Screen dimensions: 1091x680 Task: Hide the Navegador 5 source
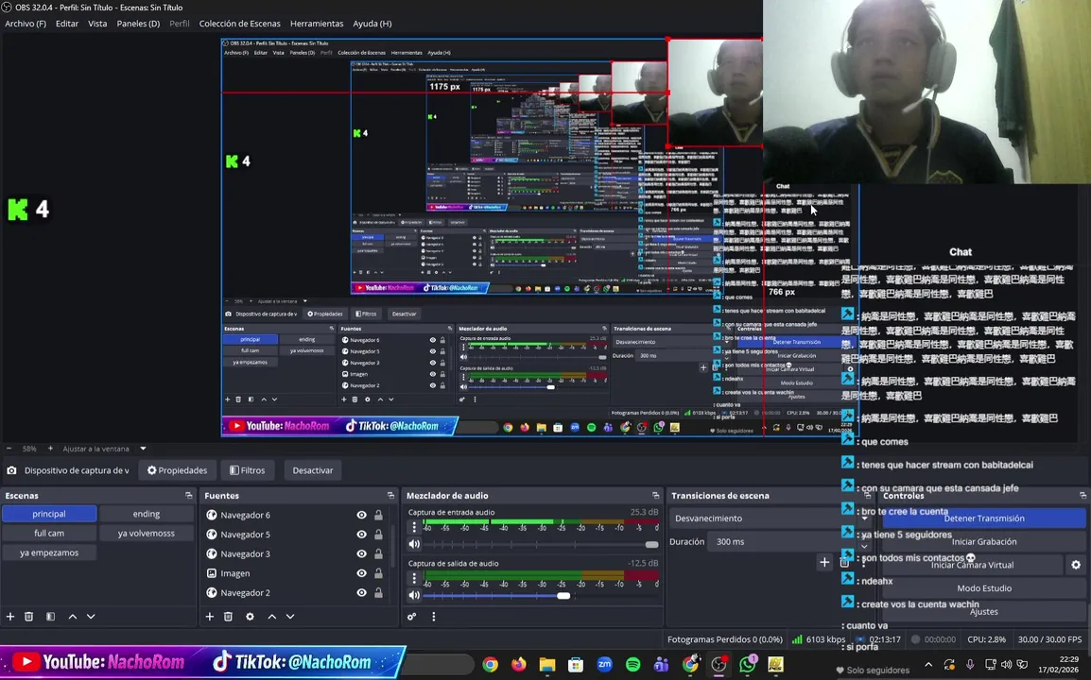click(362, 535)
